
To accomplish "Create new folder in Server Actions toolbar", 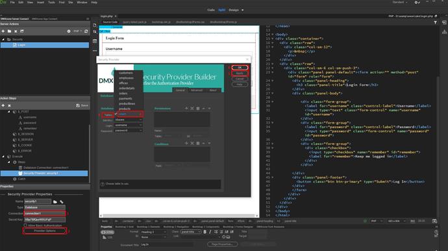I will click(x=10, y=31).
